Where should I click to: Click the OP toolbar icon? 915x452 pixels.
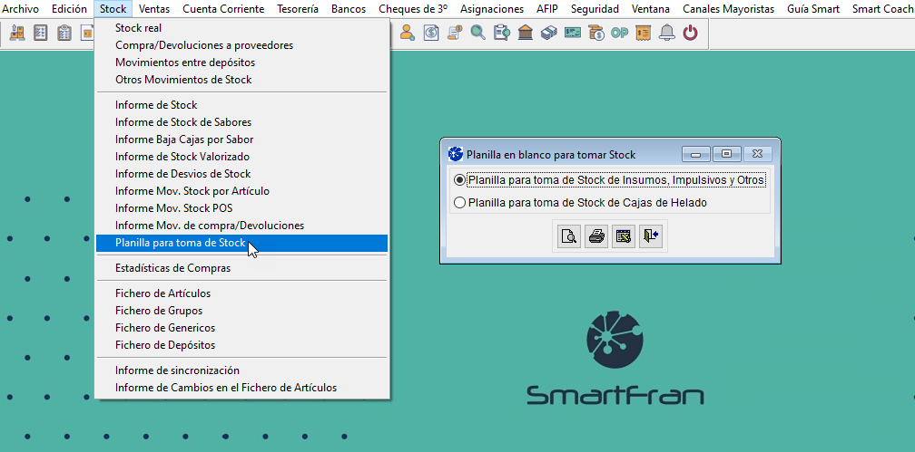pos(619,33)
